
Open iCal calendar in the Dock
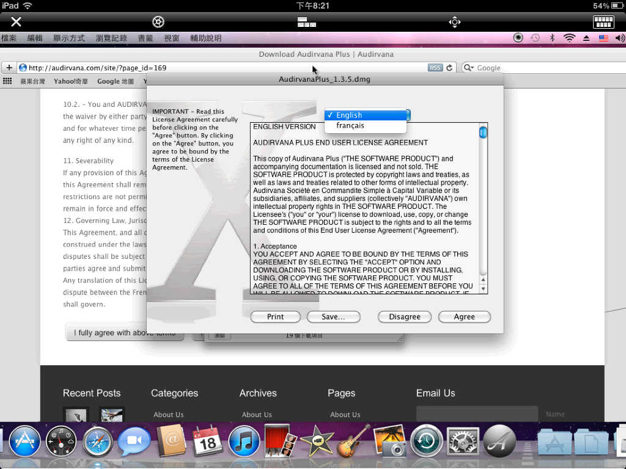coord(207,441)
